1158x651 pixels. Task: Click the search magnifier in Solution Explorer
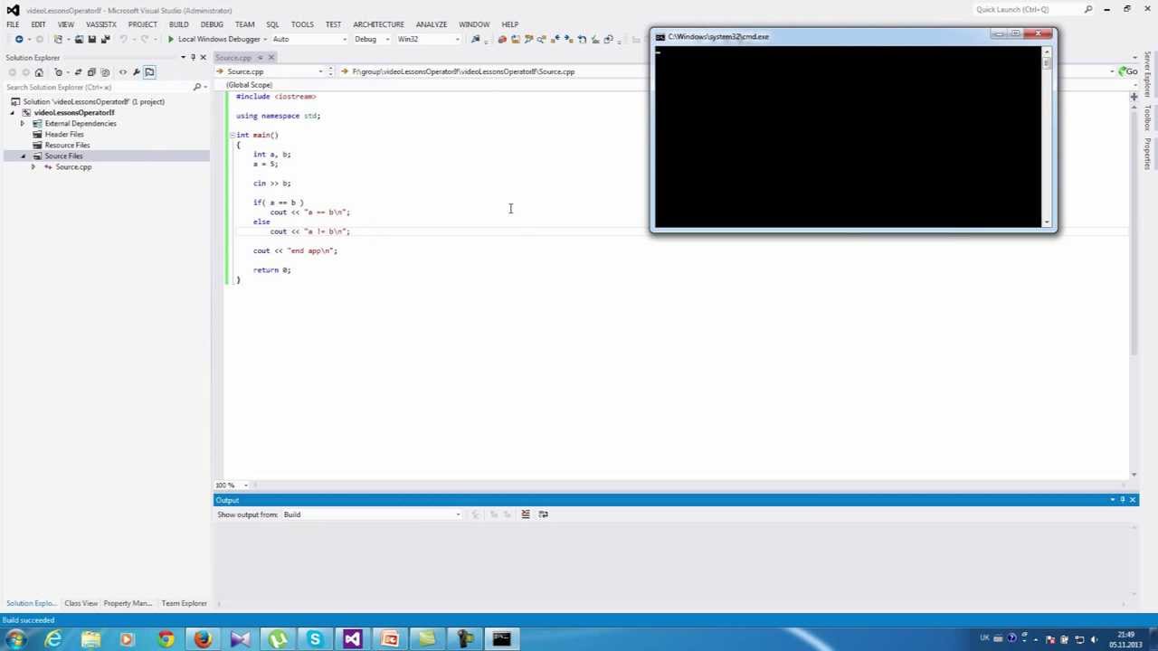[196, 87]
